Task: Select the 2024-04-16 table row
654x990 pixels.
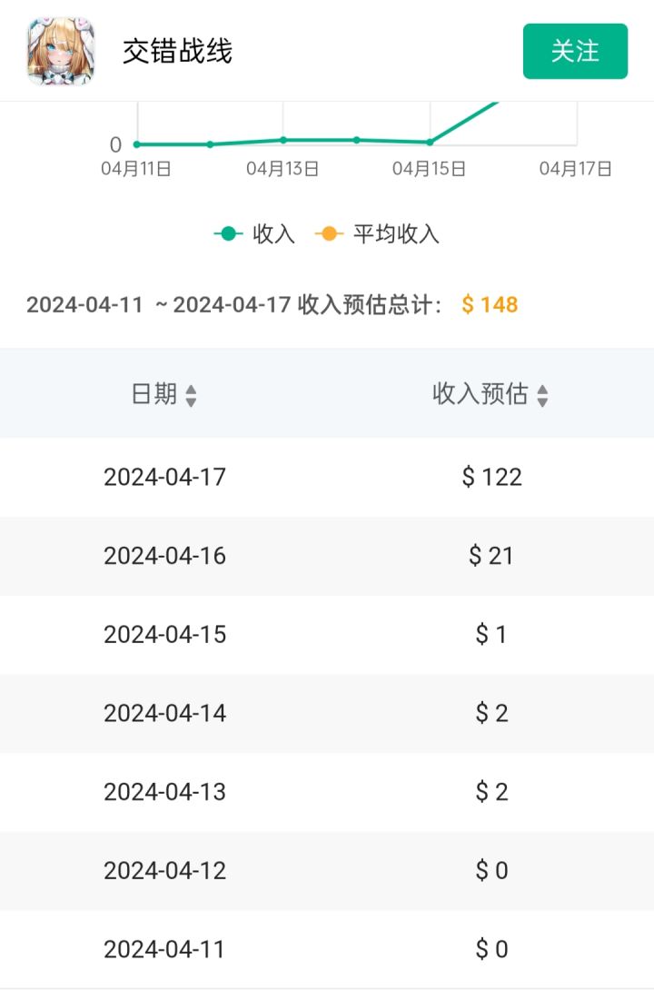Action: (327, 556)
